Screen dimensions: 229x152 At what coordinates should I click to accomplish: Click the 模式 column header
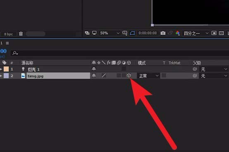click(x=142, y=63)
